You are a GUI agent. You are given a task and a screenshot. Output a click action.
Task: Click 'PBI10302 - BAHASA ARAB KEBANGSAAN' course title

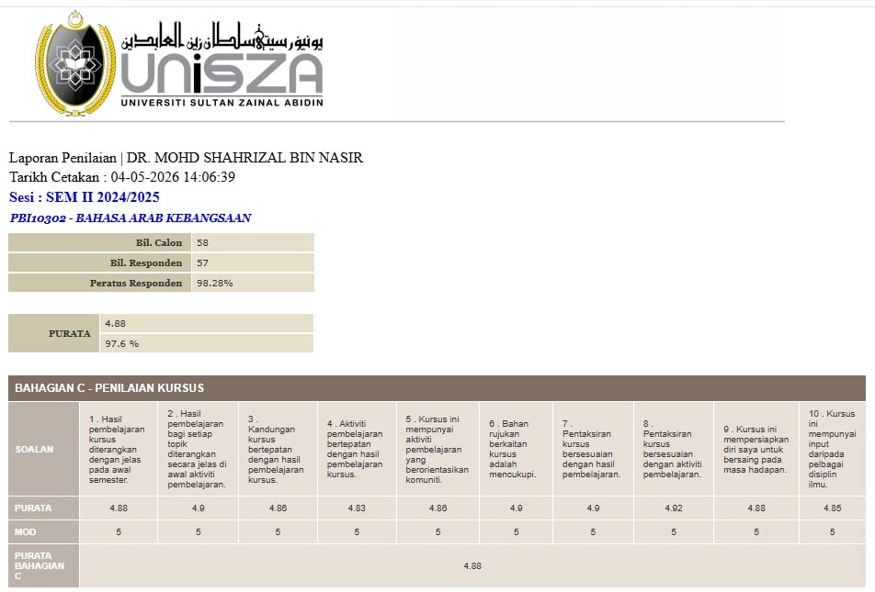click(x=131, y=218)
